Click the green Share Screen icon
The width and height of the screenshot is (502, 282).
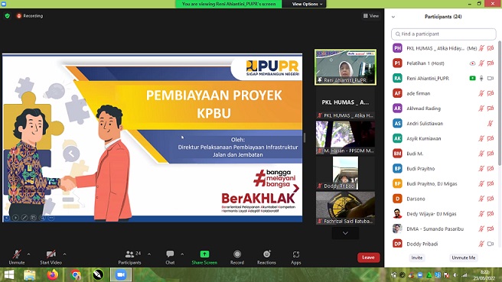tap(204, 254)
